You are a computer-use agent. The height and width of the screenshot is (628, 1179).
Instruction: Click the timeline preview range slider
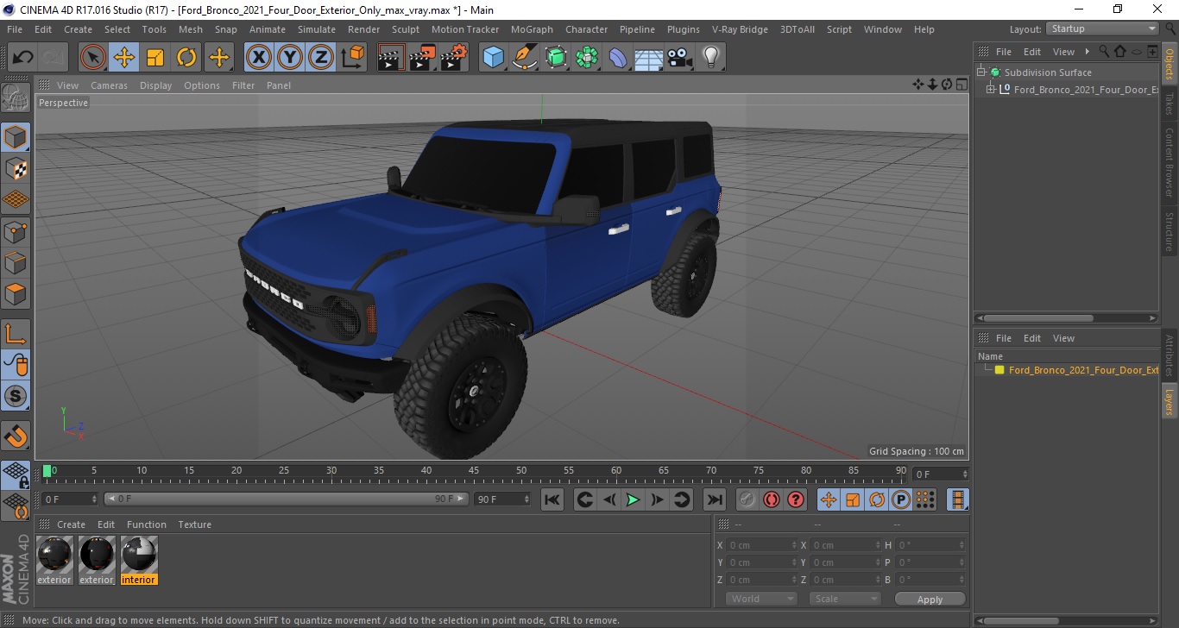pyautogui.click(x=287, y=499)
